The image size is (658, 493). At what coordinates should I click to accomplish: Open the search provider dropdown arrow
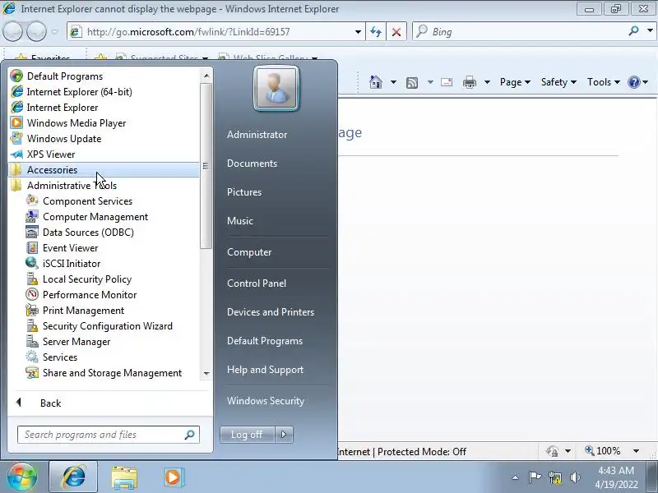[x=650, y=30]
